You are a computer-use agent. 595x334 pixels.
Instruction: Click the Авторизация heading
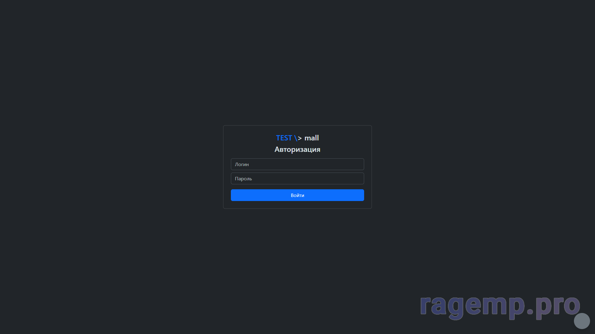[x=297, y=149]
